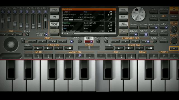Viewport: 179px width, 100px height.
Task: Click the EXIT button
Action: (x=123, y=20)
